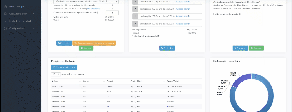Click Contratar button in Controle de Resultados card
The height and width of the screenshot is (112, 292).
(240, 48)
